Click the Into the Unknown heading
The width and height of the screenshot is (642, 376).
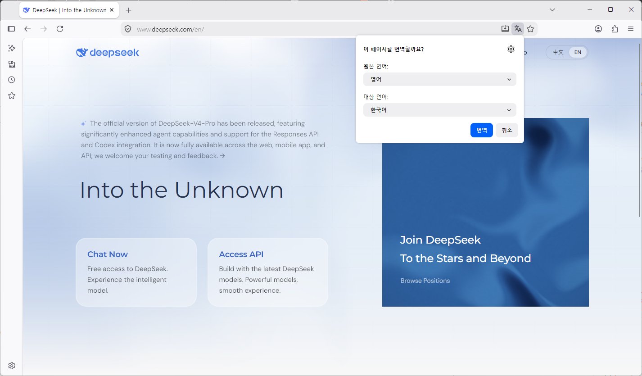182,190
